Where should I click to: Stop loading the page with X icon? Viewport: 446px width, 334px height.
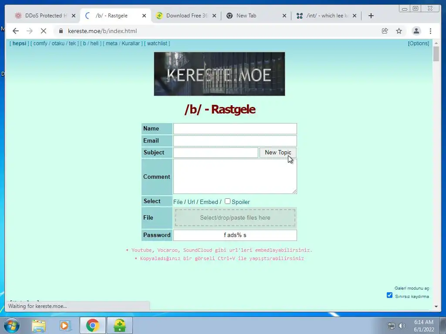point(43,31)
